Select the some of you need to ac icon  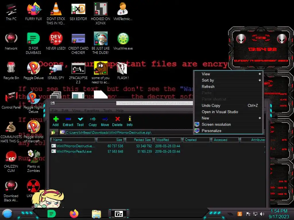[100, 73]
